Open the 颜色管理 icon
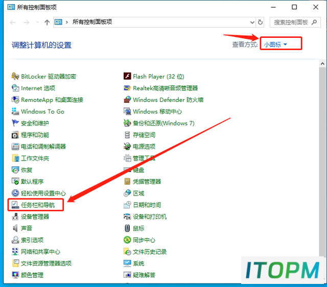This screenshot has width=327, height=287. coord(15,275)
